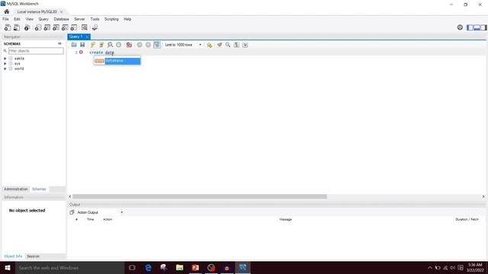Expand the world schema

click(x=5, y=68)
